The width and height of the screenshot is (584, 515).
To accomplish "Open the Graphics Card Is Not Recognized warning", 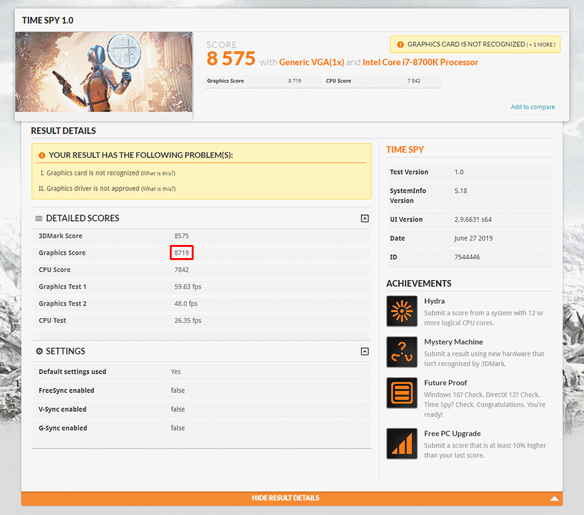I will click(x=475, y=44).
